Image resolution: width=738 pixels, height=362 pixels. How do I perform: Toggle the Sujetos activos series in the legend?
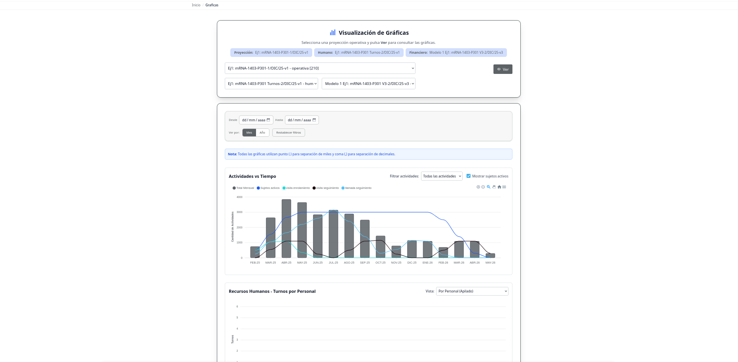point(268,188)
